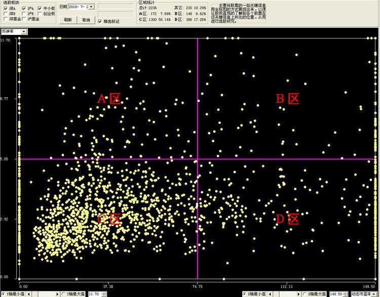Click the red B区 region label

pos(287,99)
